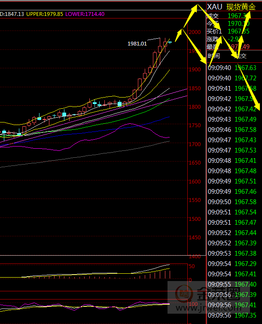Click the 1600 price axis label
This screenshot has height=324, width=262.
click(195, 182)
